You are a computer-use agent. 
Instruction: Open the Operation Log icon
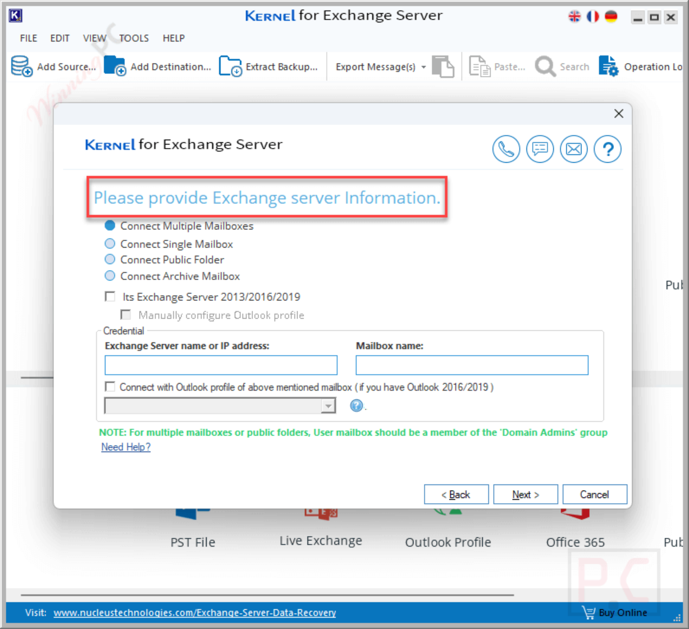[608, 66]
